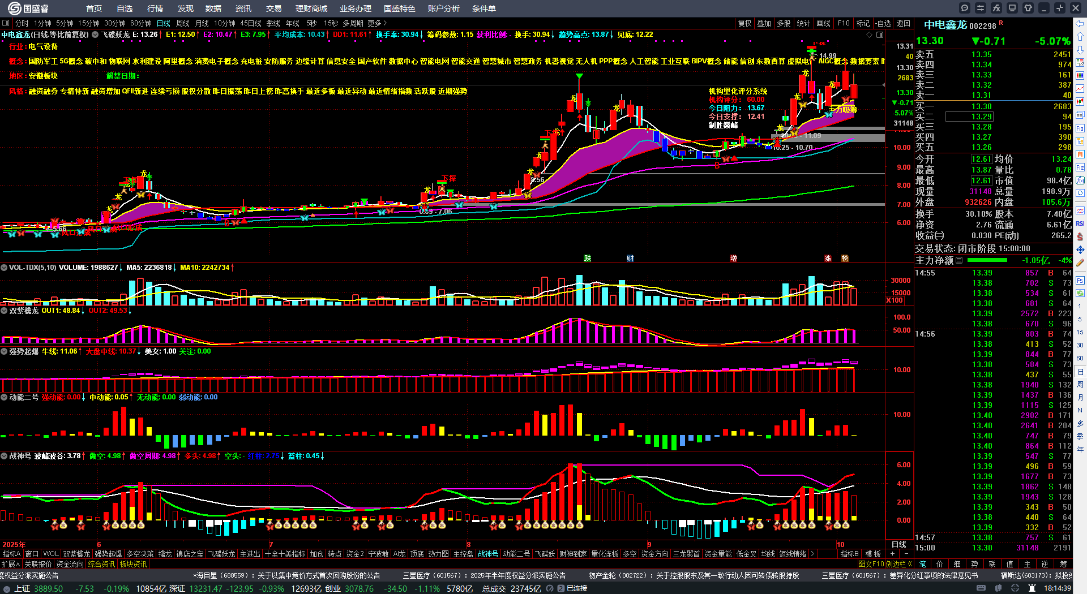This screenshot has height=594, width=1087.
Task: Click the − zoom out chart button
Action: coord(906,554)
